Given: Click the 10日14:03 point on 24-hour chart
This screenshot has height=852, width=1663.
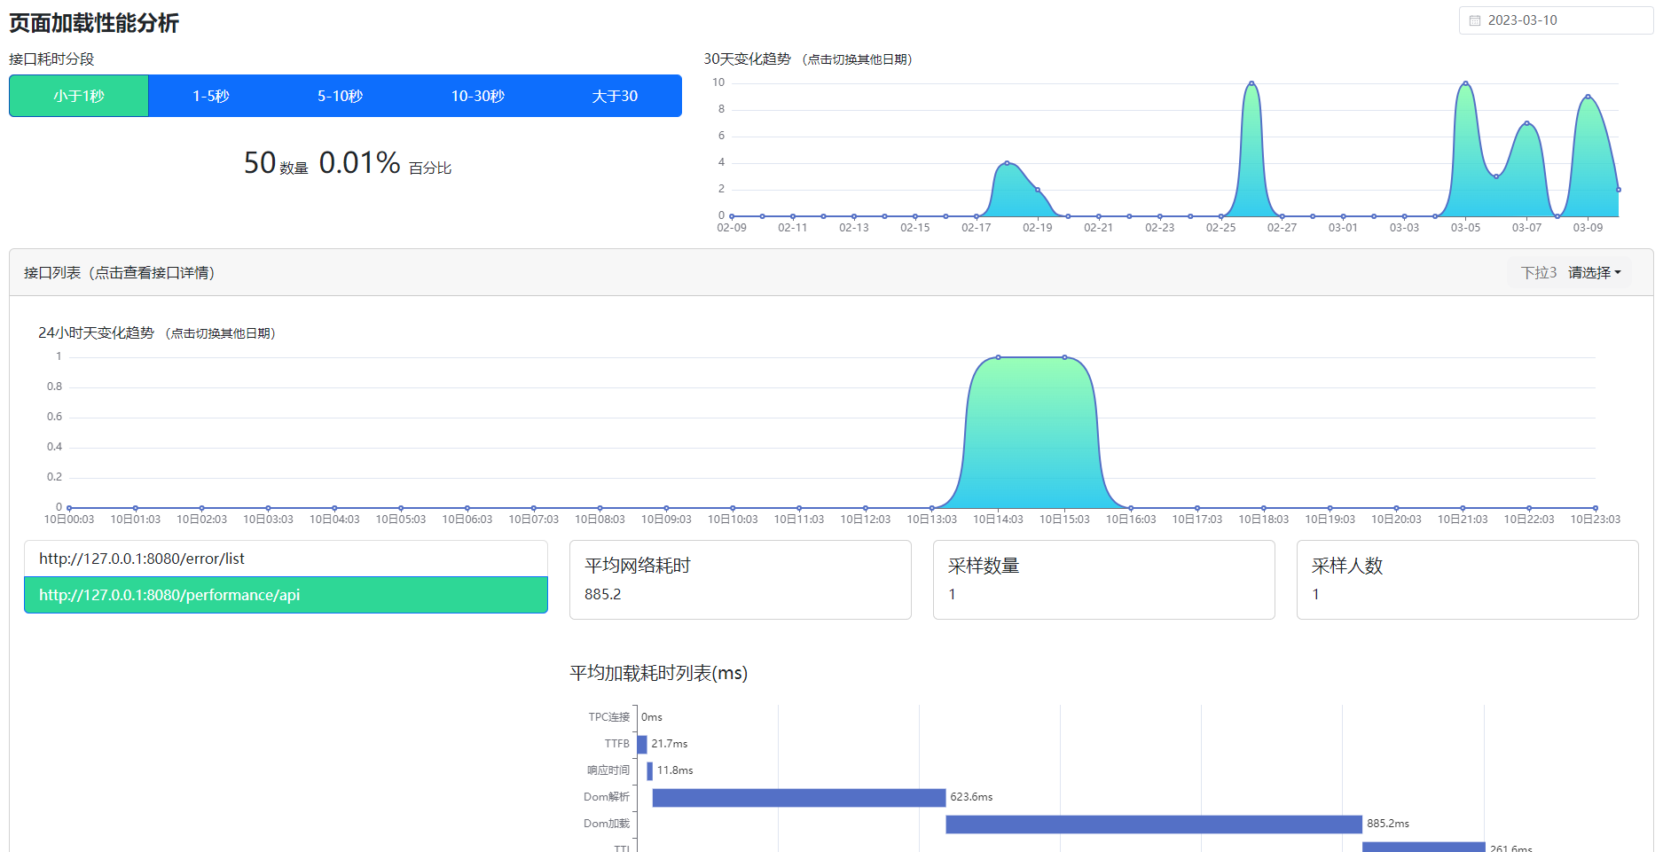Looking at the screenshot, I should 998,357.
